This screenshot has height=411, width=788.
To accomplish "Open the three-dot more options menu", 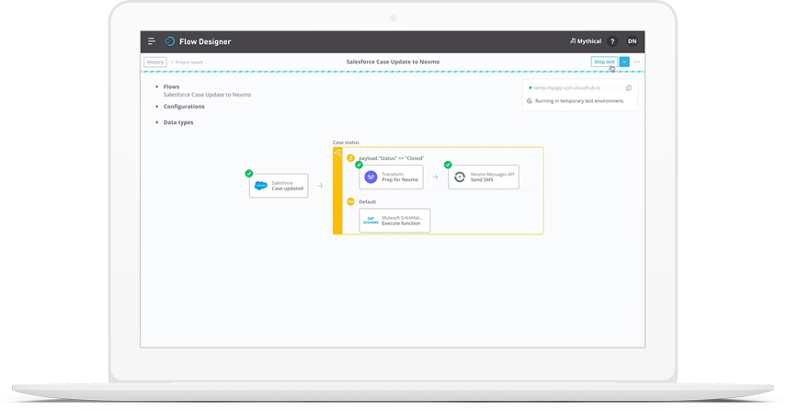I will coord(636,62).
